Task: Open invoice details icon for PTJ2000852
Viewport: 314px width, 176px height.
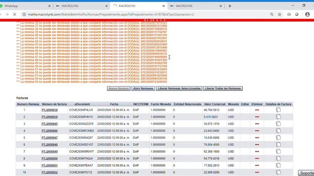Action: 278,172
